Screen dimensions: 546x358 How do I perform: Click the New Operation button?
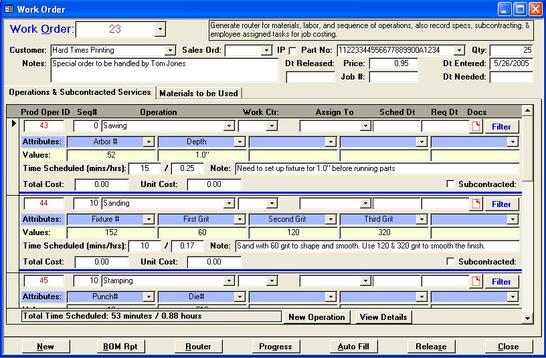pyautogui.click(x=316, y=317)
